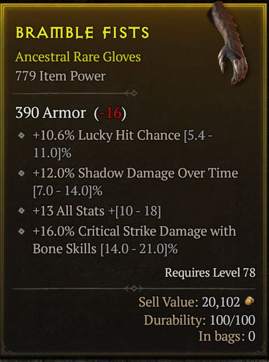Click the Requires Level 78 text
Viewport: 269px width, 362px height.
click(x=210, y=272)
